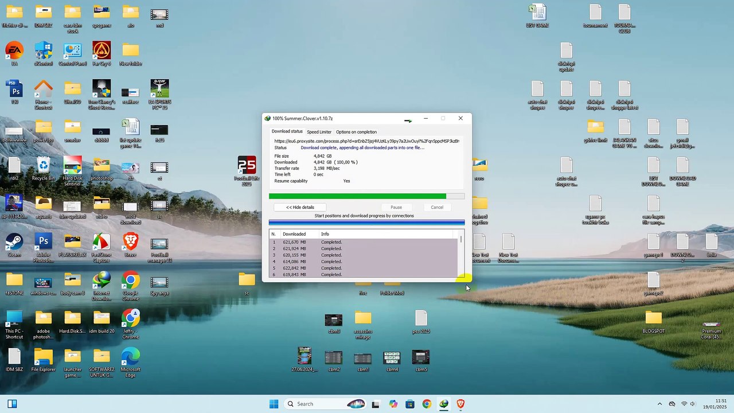Open the Copilot icon in the taskbar
734x413 pixels.
pos(393,404)
